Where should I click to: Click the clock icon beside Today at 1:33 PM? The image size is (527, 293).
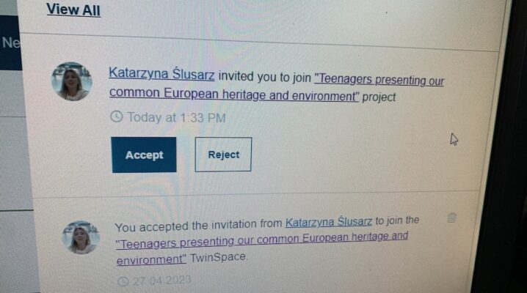[116, 116]
